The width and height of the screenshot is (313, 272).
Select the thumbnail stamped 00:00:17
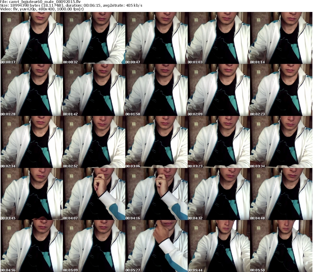tap(32, 38)
